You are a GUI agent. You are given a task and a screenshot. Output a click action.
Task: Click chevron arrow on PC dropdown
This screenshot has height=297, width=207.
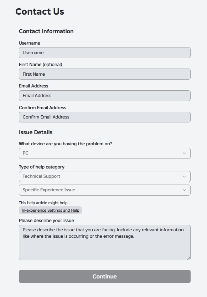tap(184, 153)
